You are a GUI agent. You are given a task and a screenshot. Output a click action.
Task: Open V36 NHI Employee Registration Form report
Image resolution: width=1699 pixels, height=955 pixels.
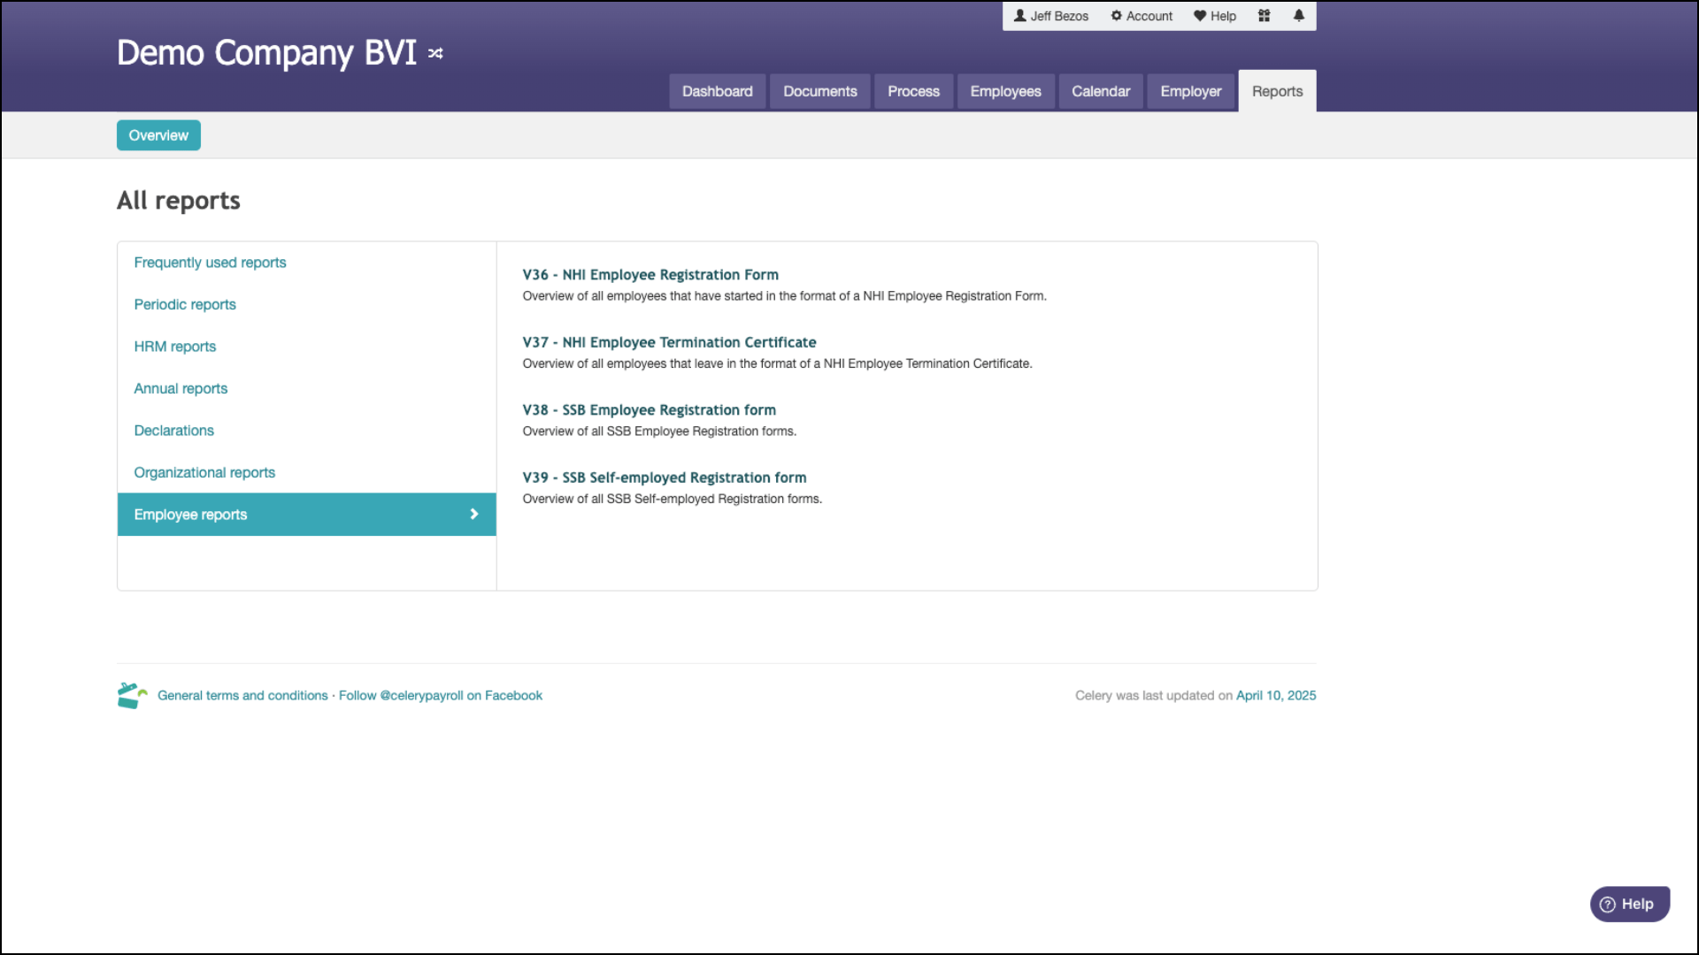650,275
